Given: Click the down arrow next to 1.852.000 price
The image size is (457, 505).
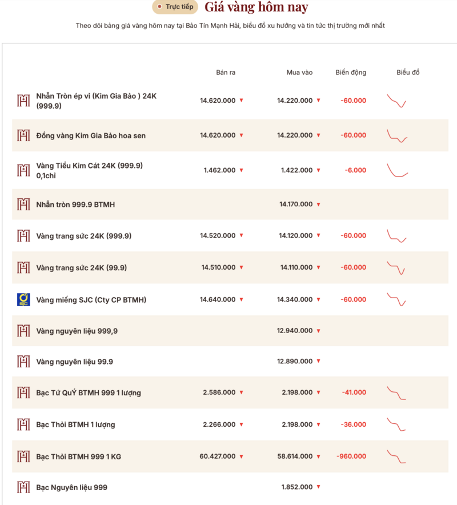Looking at the screenshot, I should click(319, 487).
